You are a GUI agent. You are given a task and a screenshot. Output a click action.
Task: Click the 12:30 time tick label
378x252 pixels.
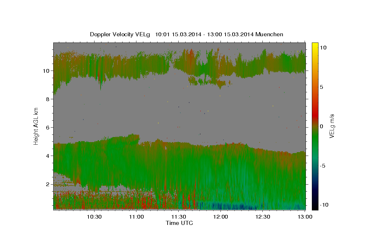tap(263, 217)
